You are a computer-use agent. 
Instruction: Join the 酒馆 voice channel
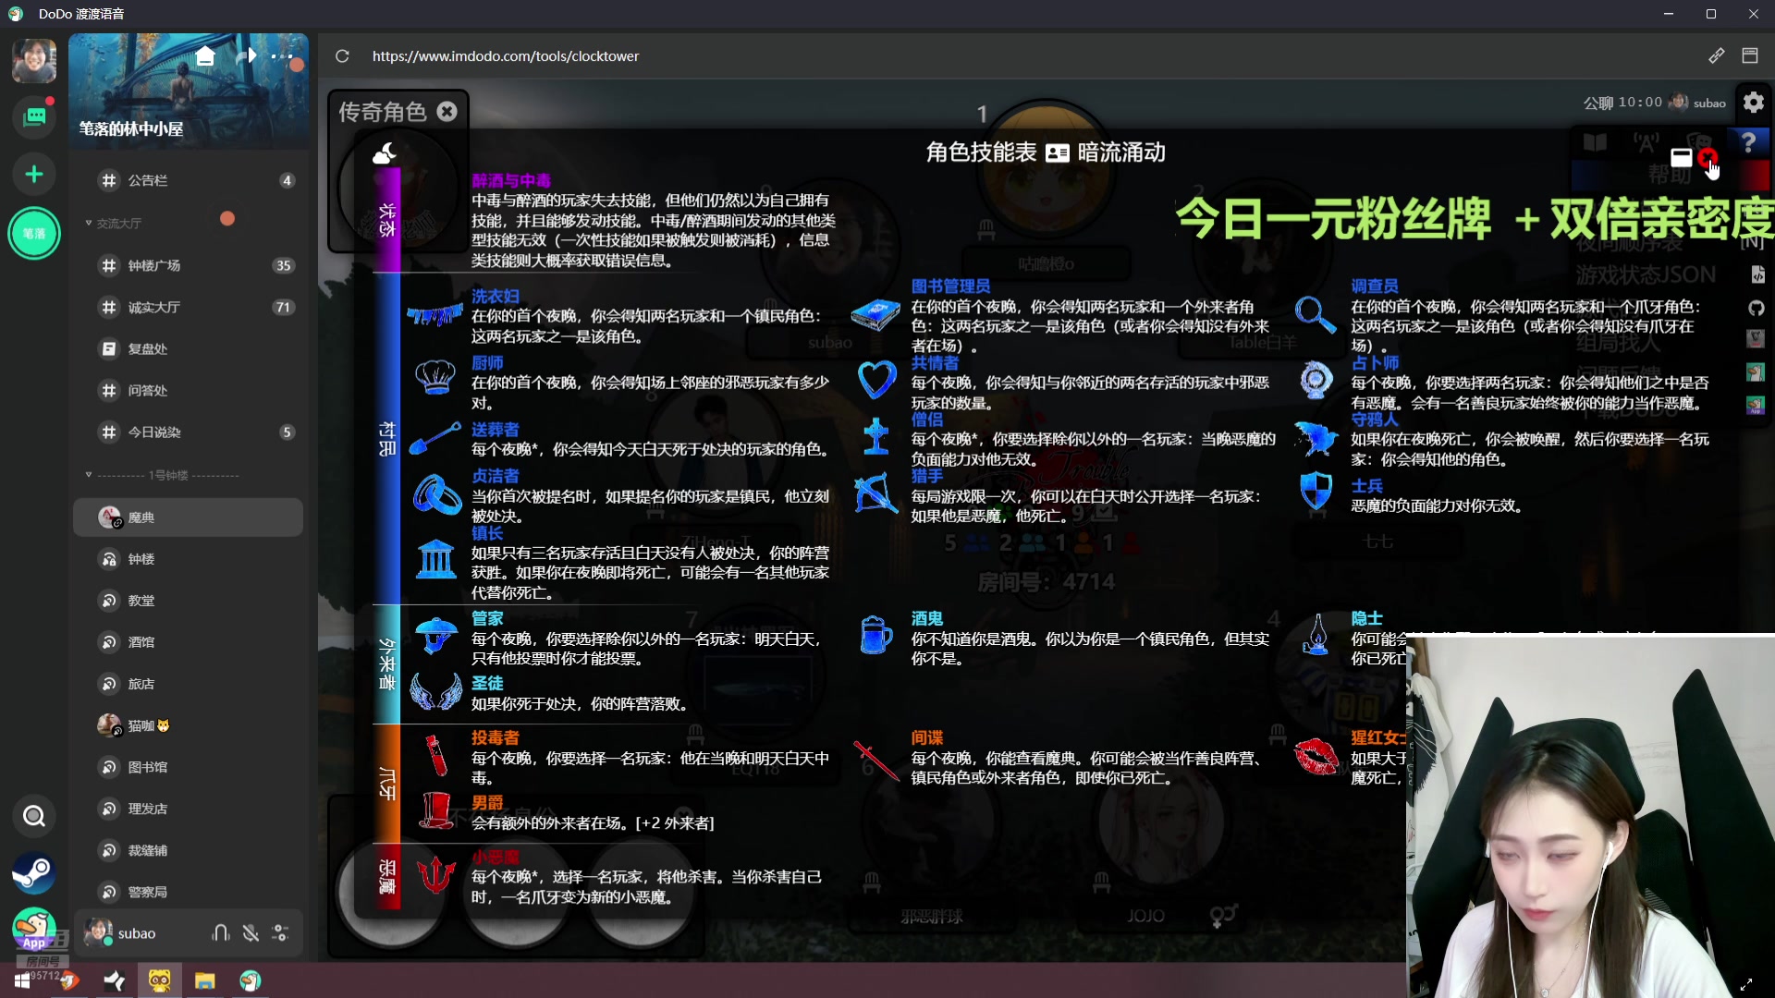click(x=188, y=642)
